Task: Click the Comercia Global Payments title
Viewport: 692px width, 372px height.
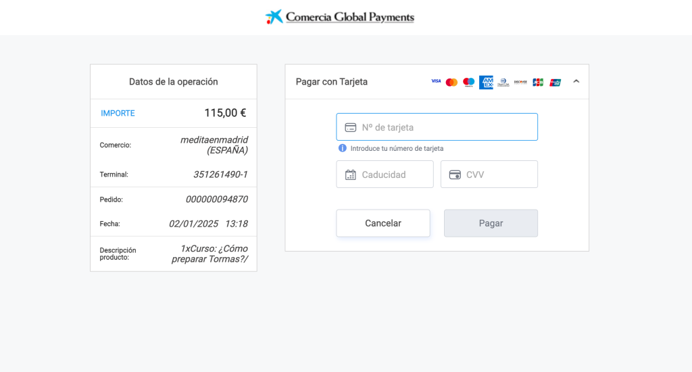Action: click(350, 17)
